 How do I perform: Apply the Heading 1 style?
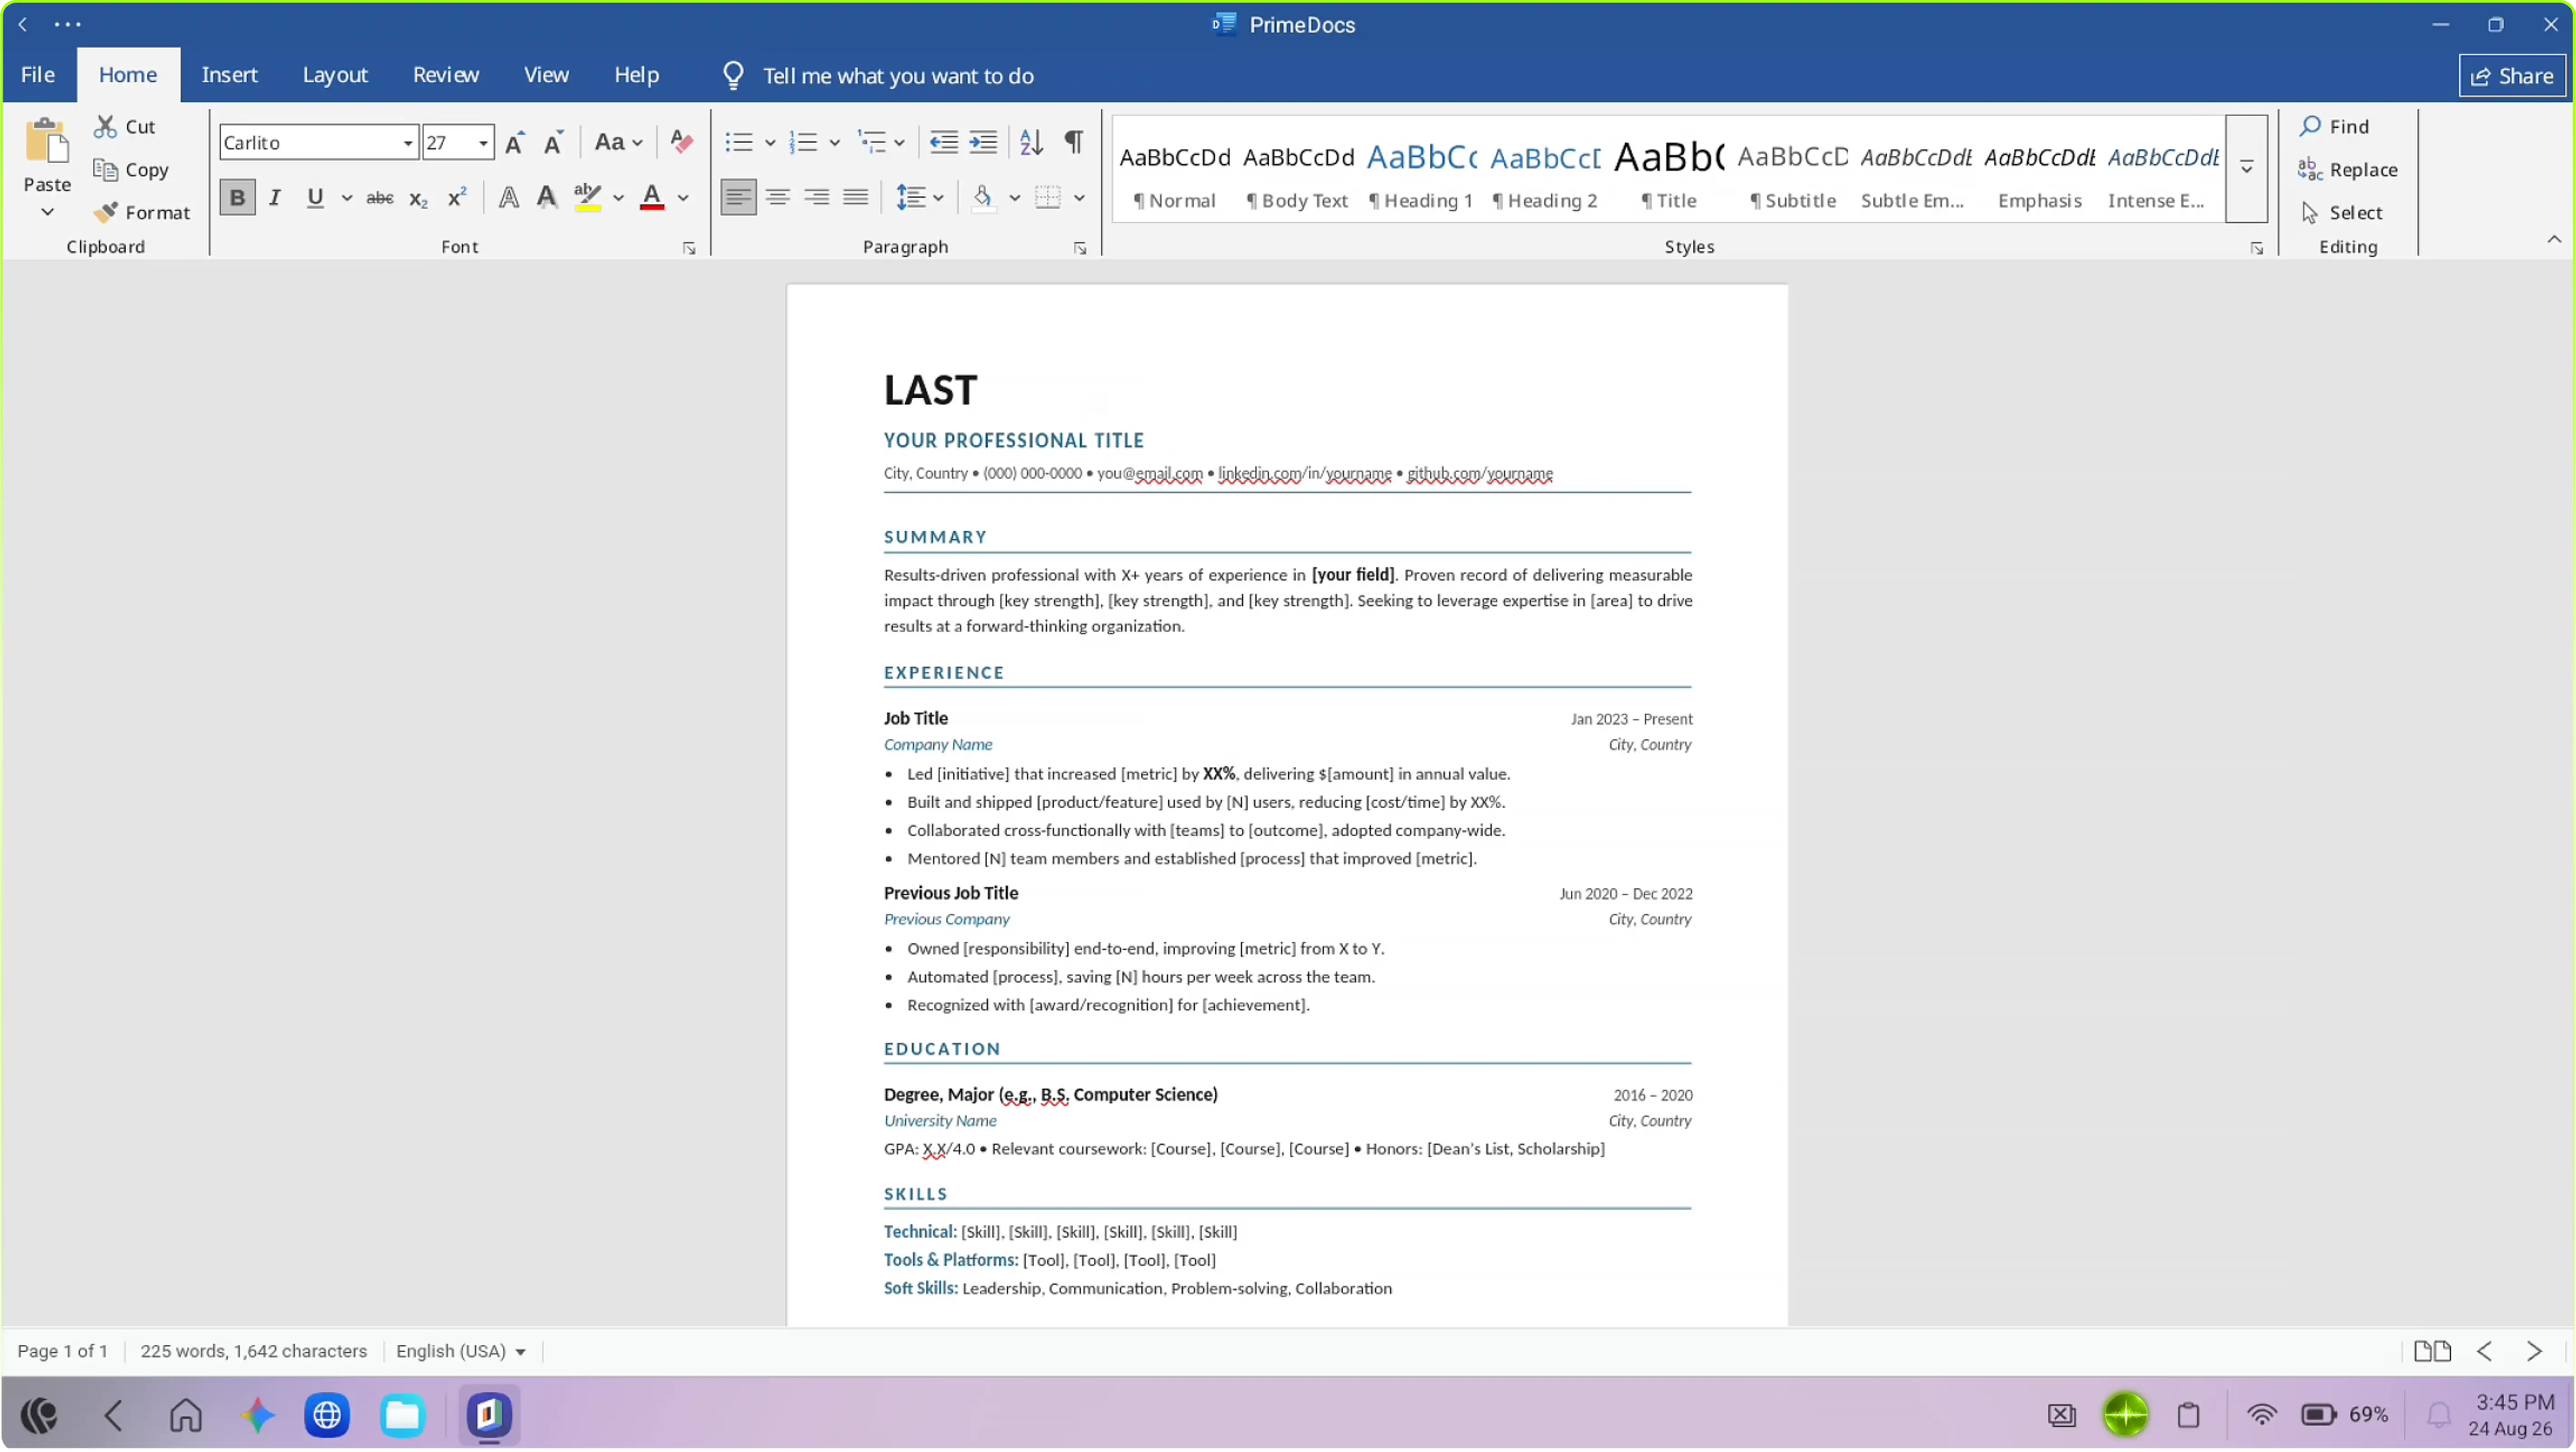(1421, 176)
